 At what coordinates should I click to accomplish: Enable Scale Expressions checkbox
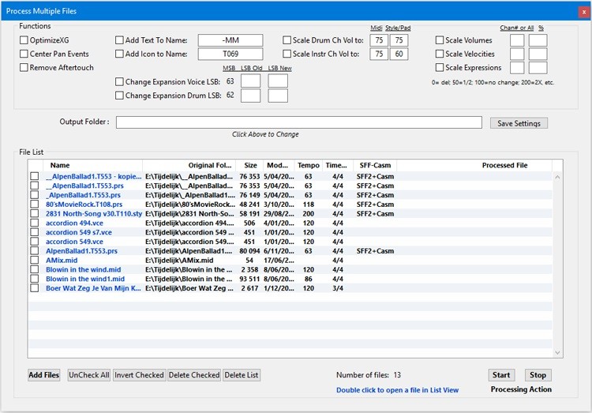pos(440,67)
